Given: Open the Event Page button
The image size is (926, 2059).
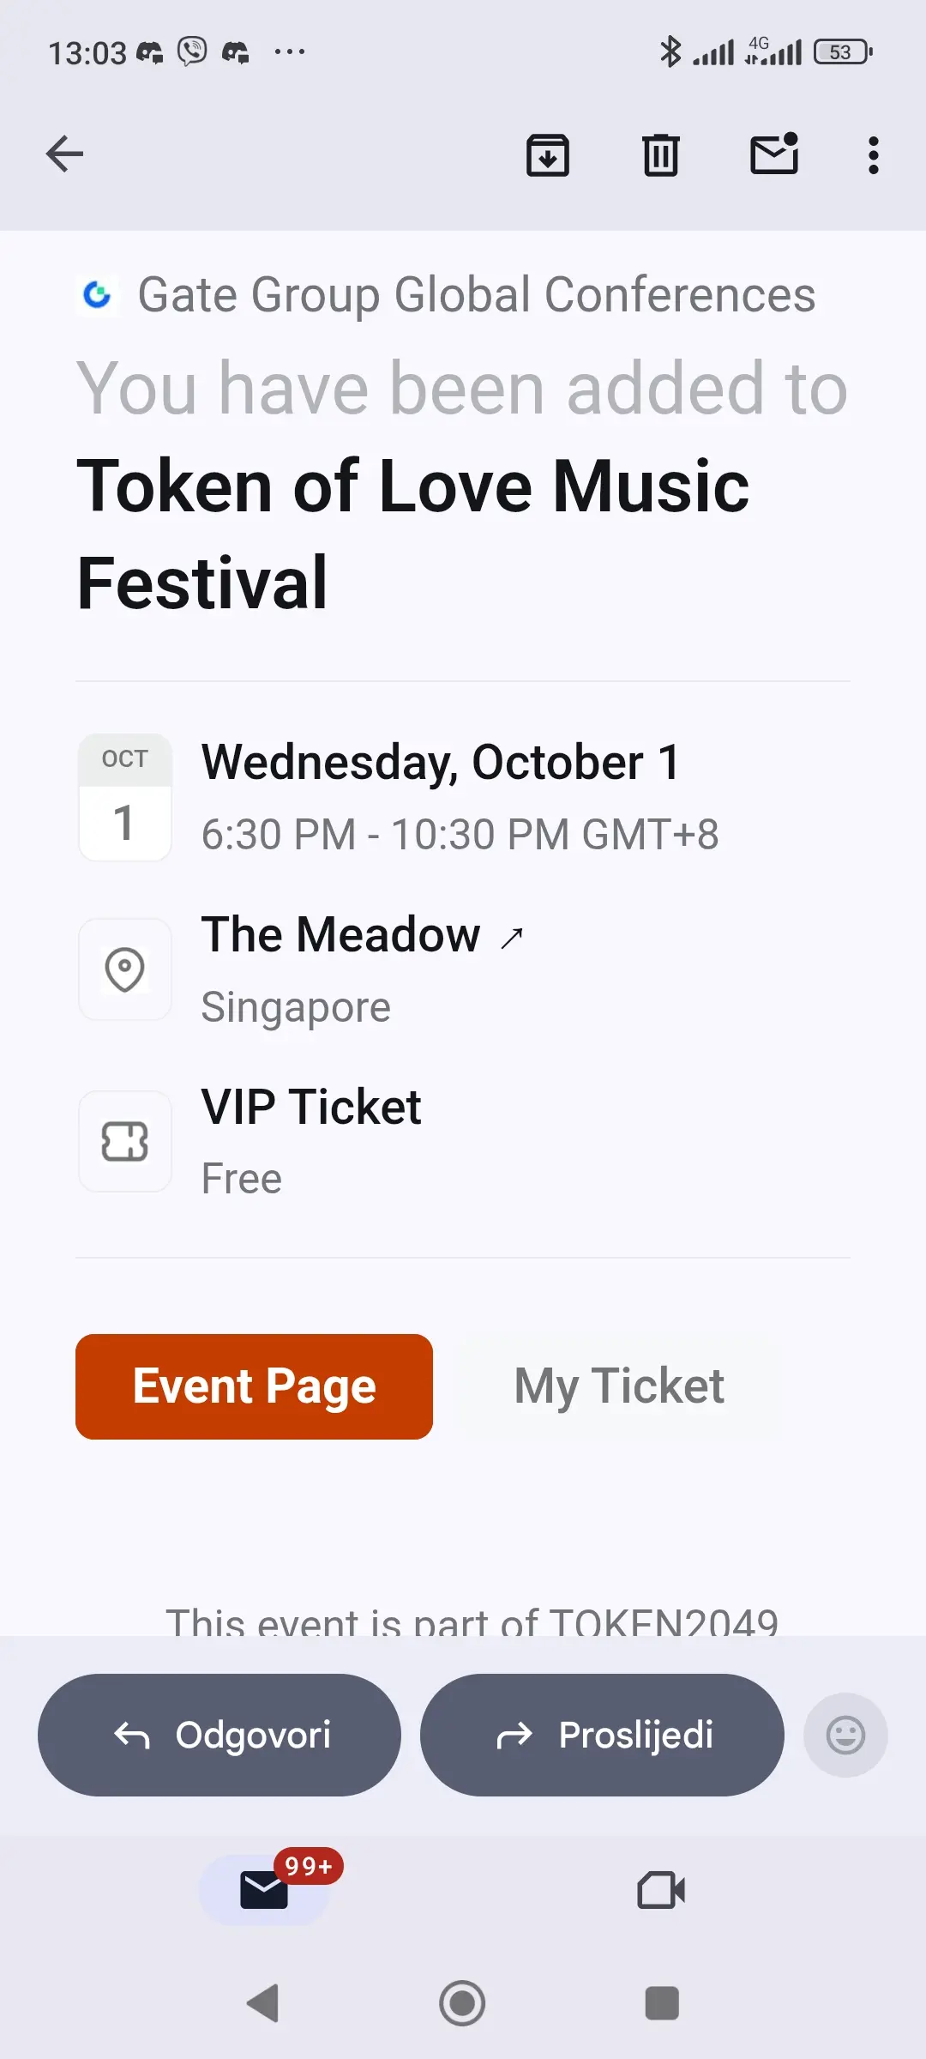Looking at the screenshot, I should pyautogui.click(x=254, y=1386).
